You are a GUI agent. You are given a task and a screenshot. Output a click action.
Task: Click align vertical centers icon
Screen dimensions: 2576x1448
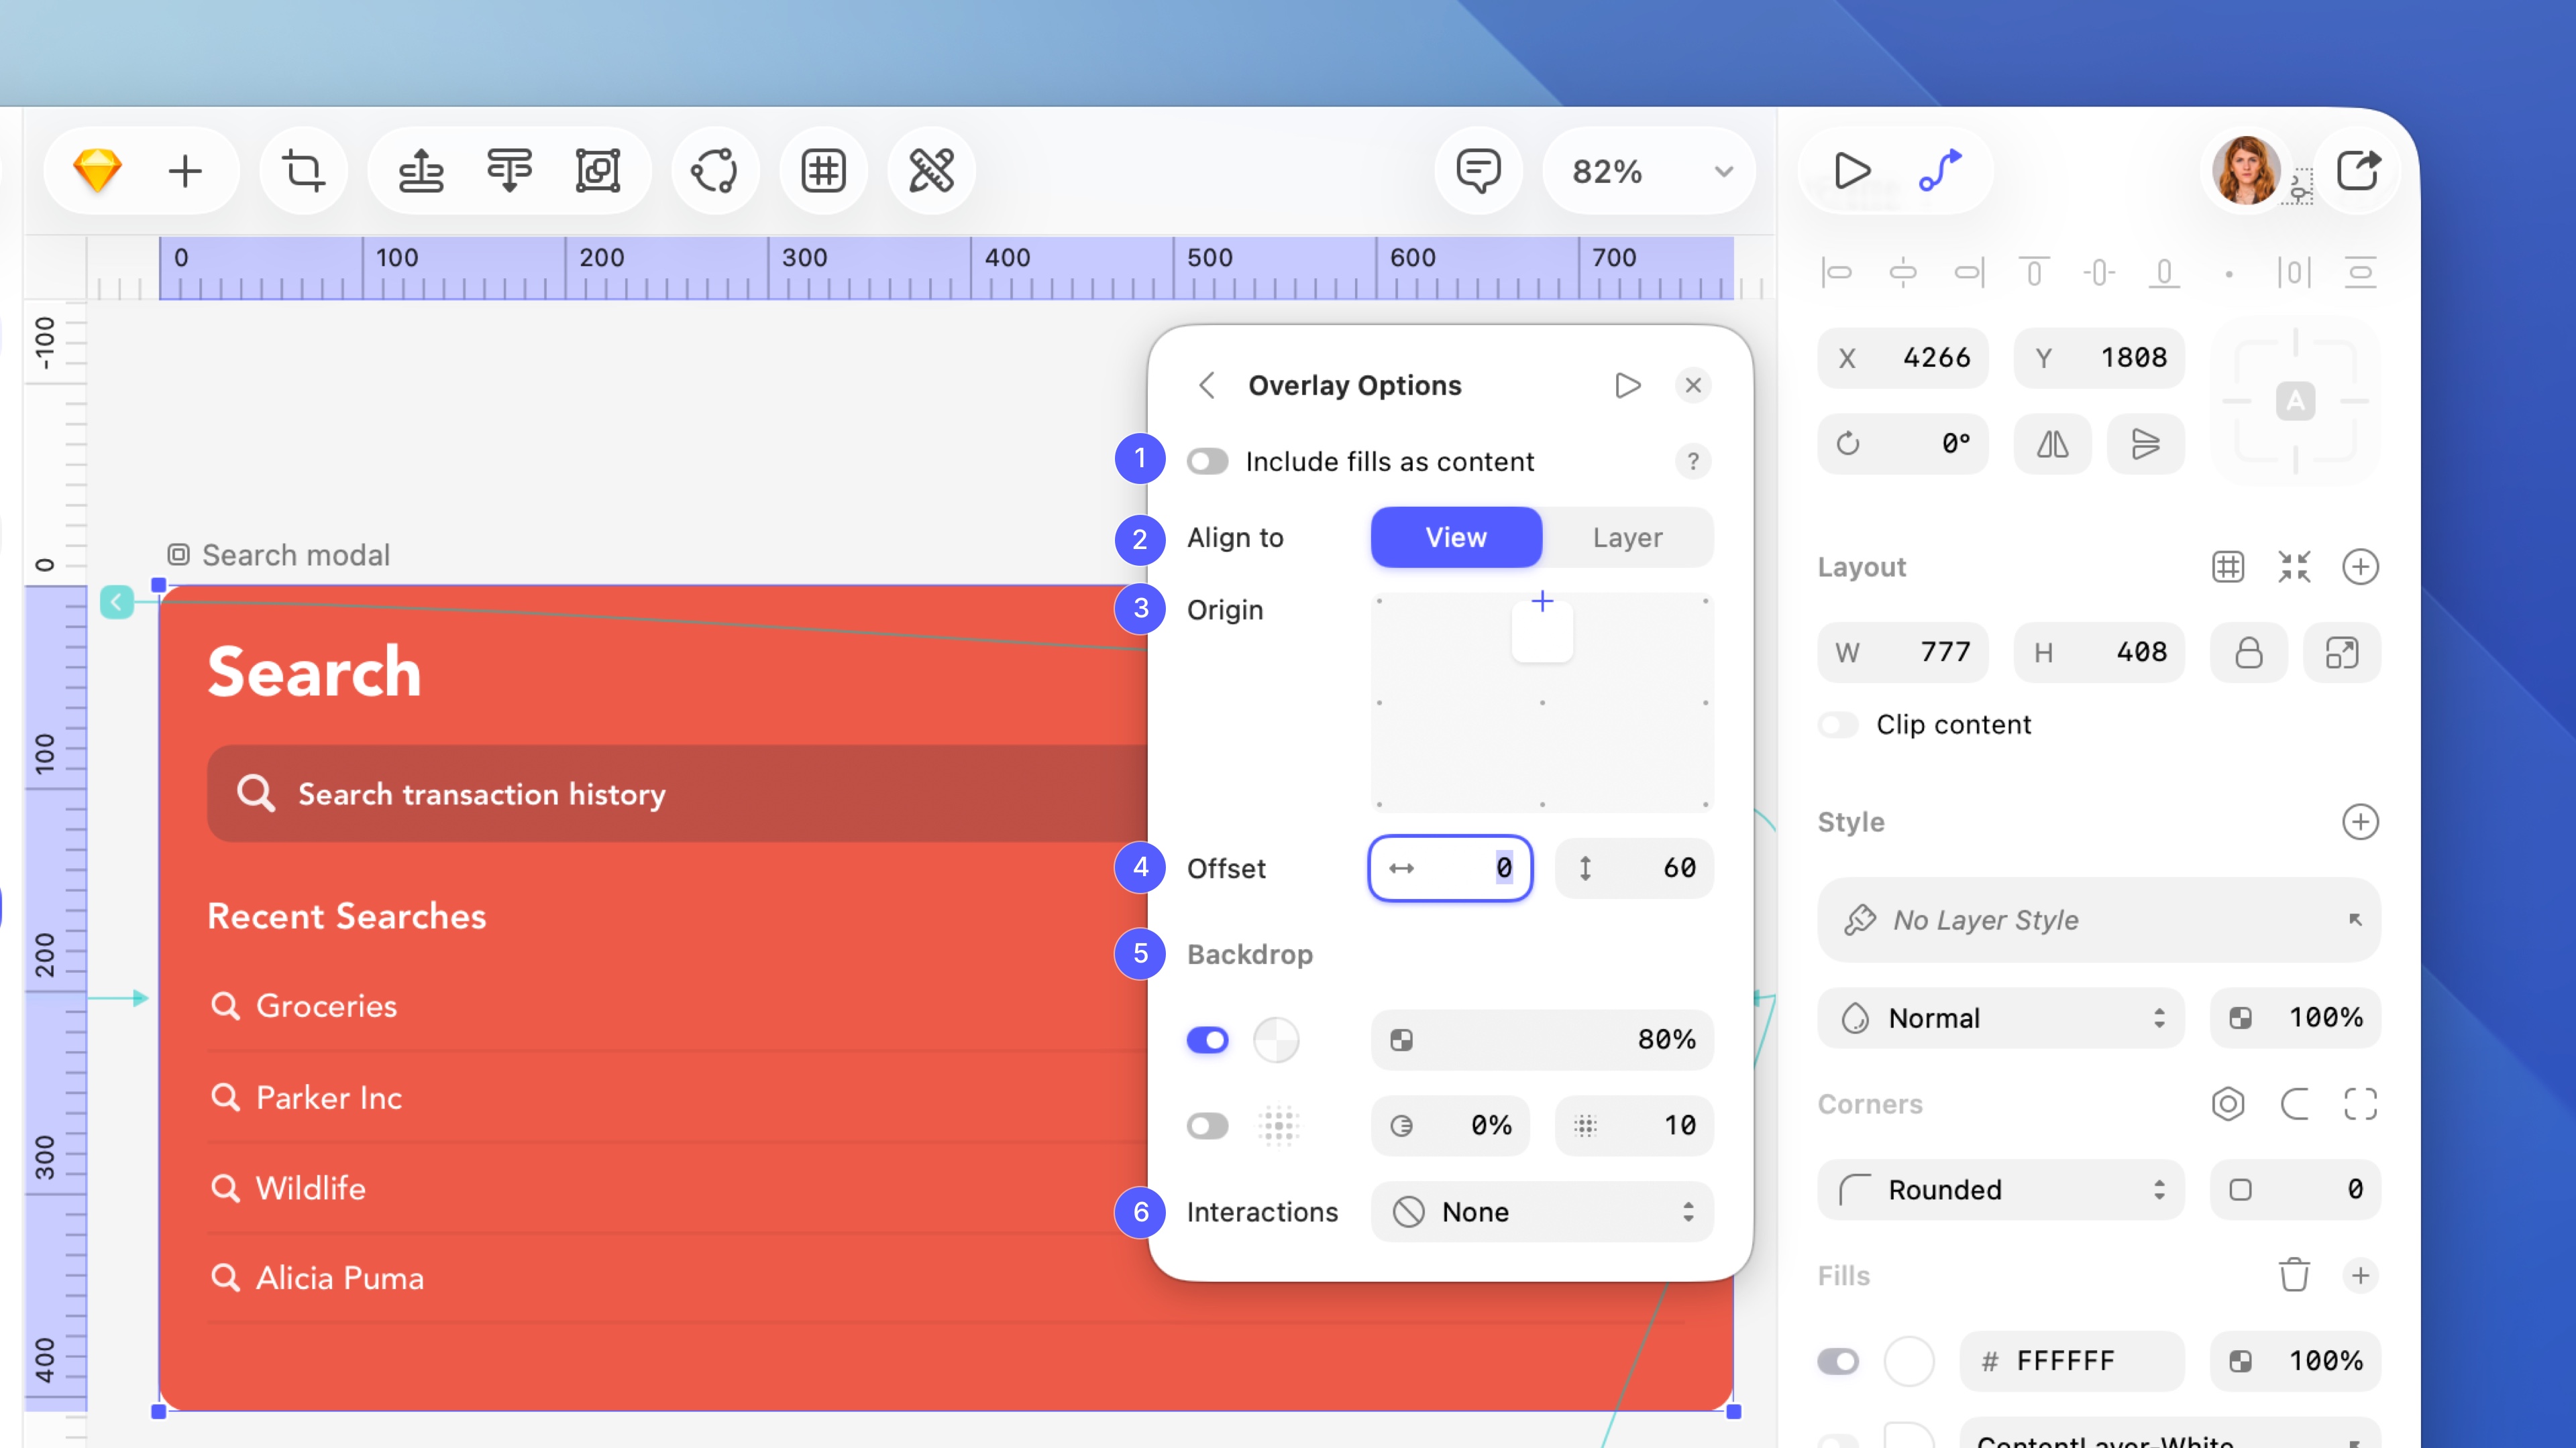(2099, 271)
